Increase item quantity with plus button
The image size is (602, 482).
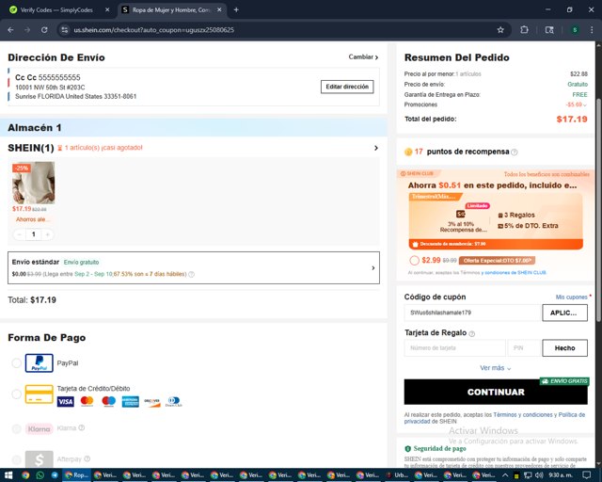48,234
